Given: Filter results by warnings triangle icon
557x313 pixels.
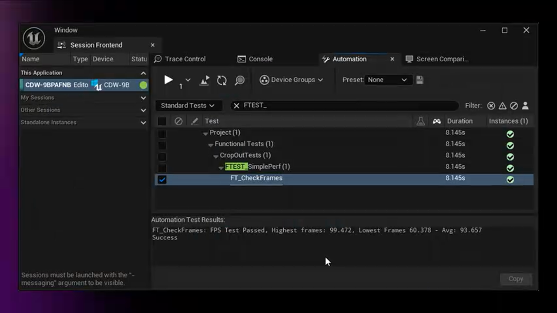Looking at the screenshot, I should point(502,106).
